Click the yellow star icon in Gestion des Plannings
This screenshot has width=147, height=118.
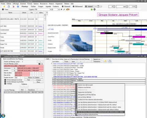105,61
